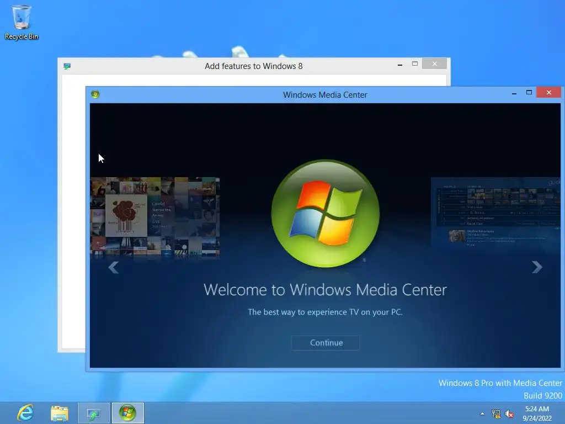Click the green Windows Media Center logo orb
Screen dimensions: 565x424
(x=325, y=214)
